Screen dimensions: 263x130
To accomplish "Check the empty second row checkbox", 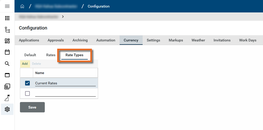I will pos(27,93).
